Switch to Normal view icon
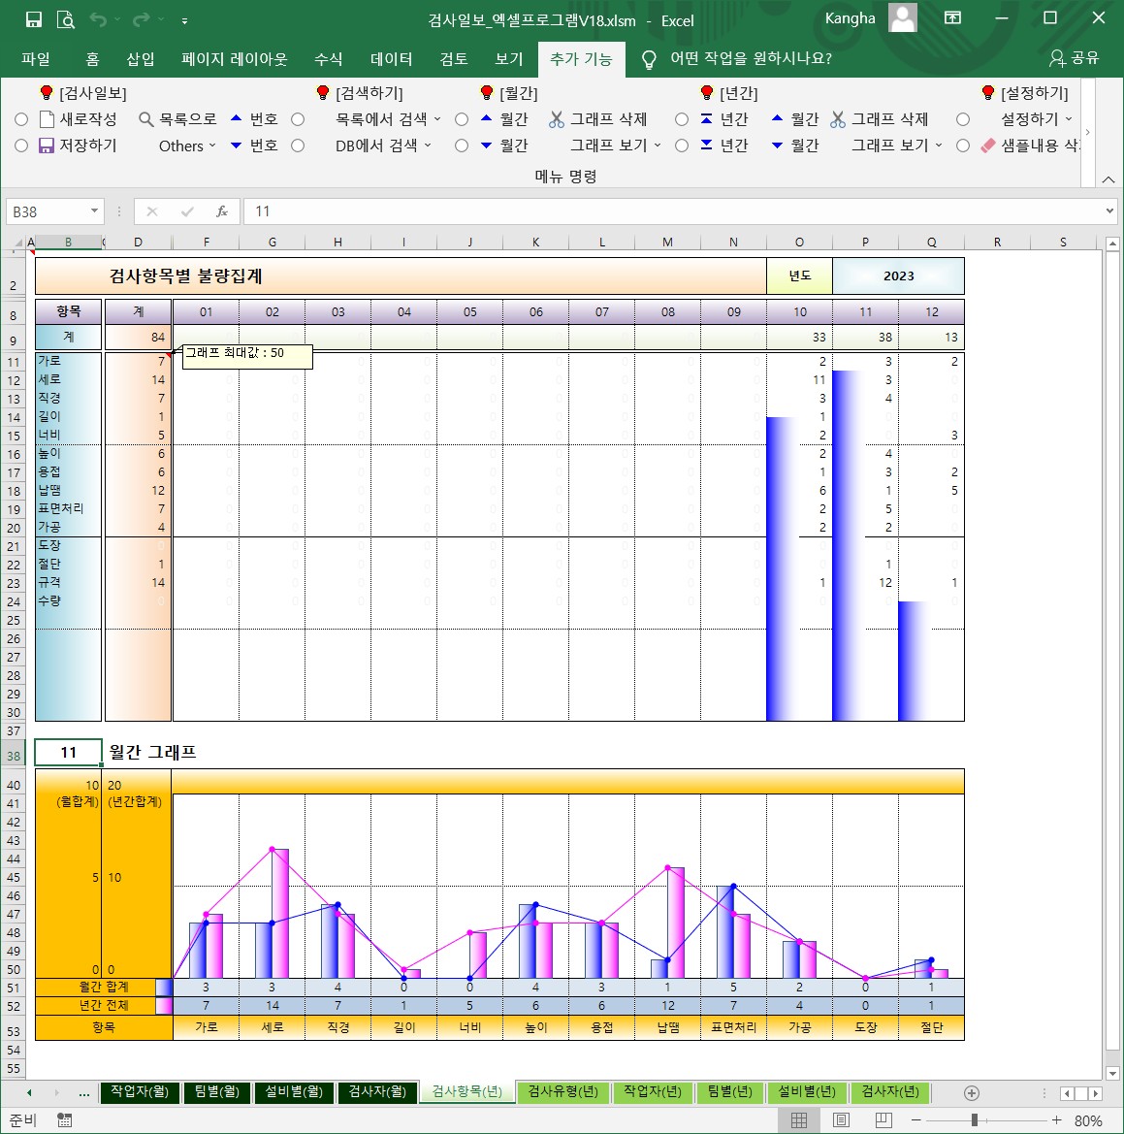 [799, 1120]
